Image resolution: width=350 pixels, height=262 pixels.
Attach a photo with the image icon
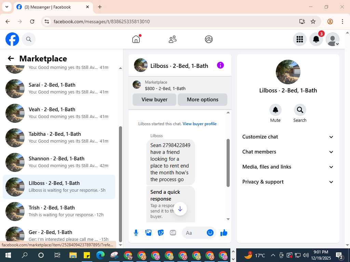coord(148,233)
